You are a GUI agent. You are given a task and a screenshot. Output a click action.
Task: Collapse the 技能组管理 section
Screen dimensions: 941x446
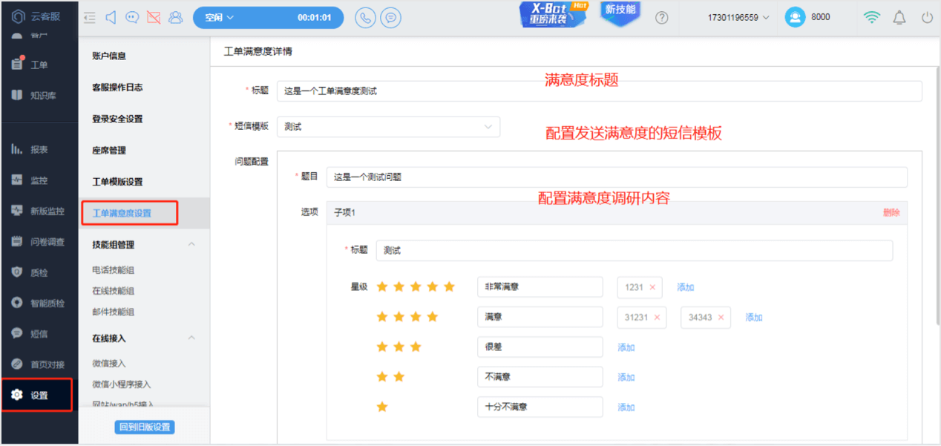point(191,244)
